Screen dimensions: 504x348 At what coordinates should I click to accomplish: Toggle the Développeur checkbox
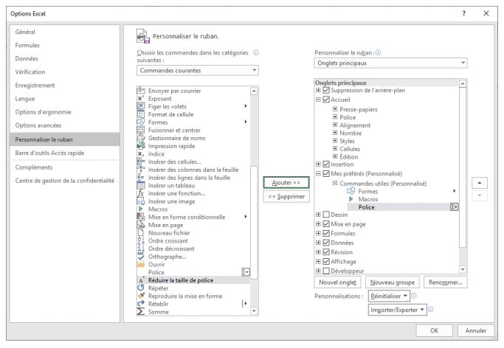click(327, 271)
